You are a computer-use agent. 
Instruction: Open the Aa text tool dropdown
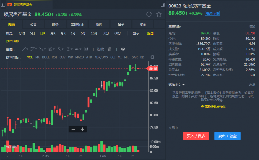click(x=78, y=49)
